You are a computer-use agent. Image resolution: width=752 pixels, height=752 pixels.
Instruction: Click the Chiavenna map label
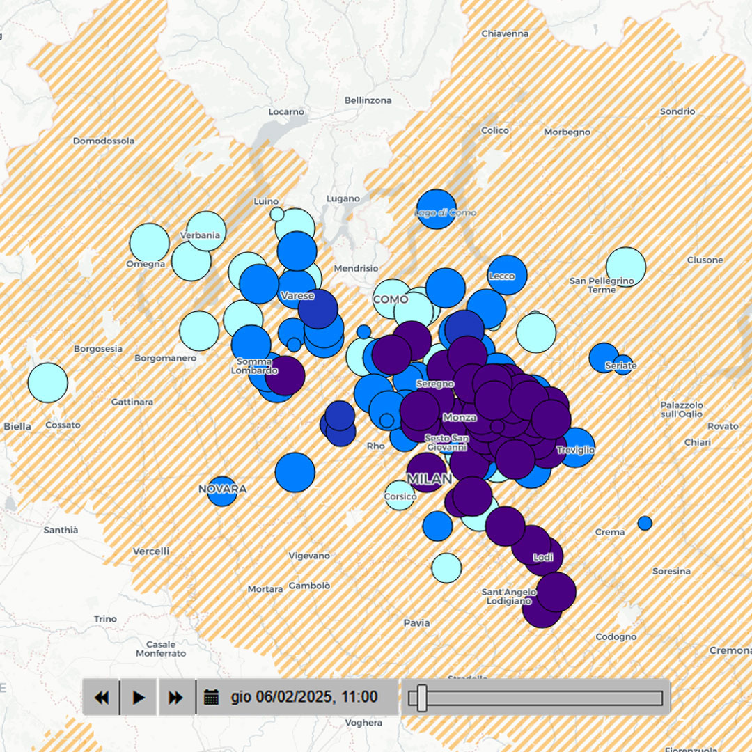pos(505,33)
